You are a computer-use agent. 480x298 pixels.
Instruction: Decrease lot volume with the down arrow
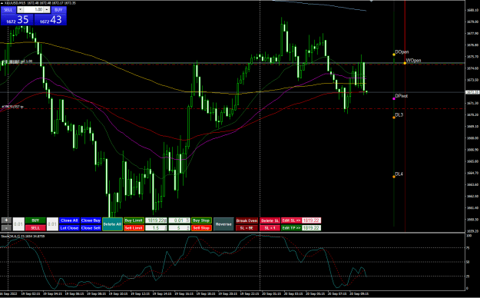pos(20,10)
